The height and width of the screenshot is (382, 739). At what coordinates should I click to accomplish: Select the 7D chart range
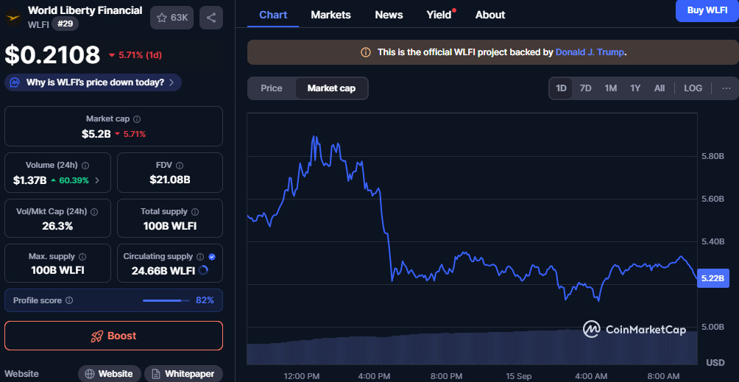point(585,88)
